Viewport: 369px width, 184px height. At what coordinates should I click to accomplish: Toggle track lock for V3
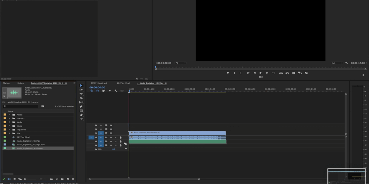click(x=96, y=125)
